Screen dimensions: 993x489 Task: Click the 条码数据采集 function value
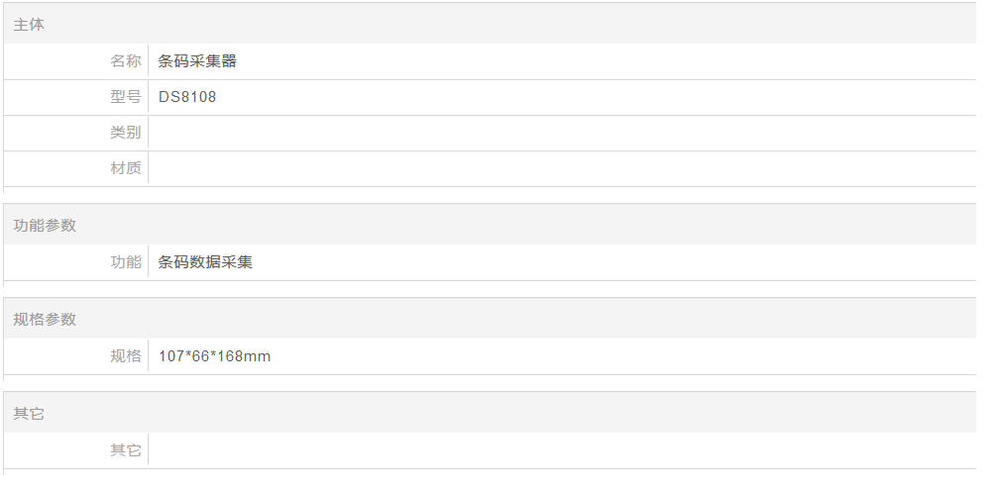point(205,262)
